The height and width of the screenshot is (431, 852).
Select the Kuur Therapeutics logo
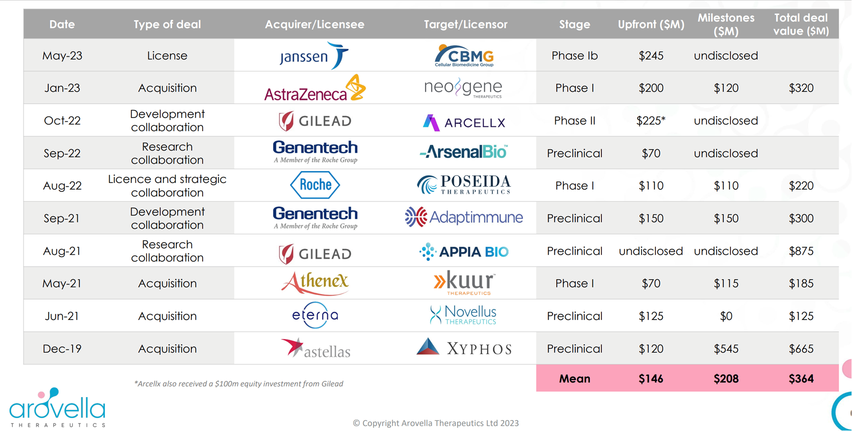click(x=464, y=283)
